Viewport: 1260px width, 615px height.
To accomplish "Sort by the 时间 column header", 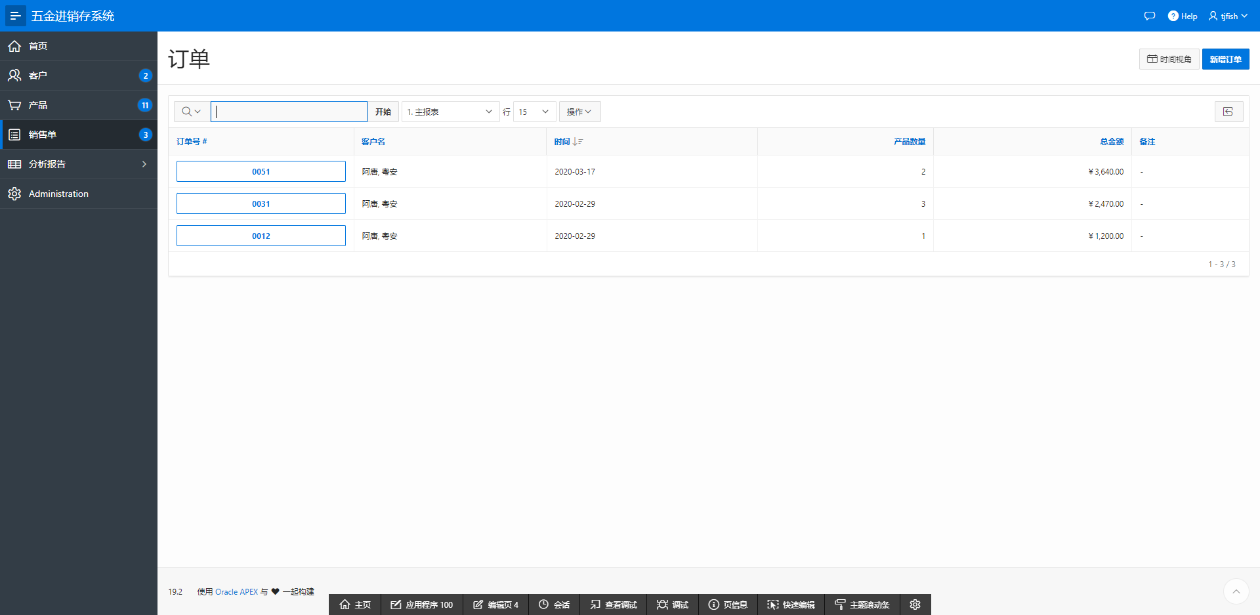I will point(562,142).
